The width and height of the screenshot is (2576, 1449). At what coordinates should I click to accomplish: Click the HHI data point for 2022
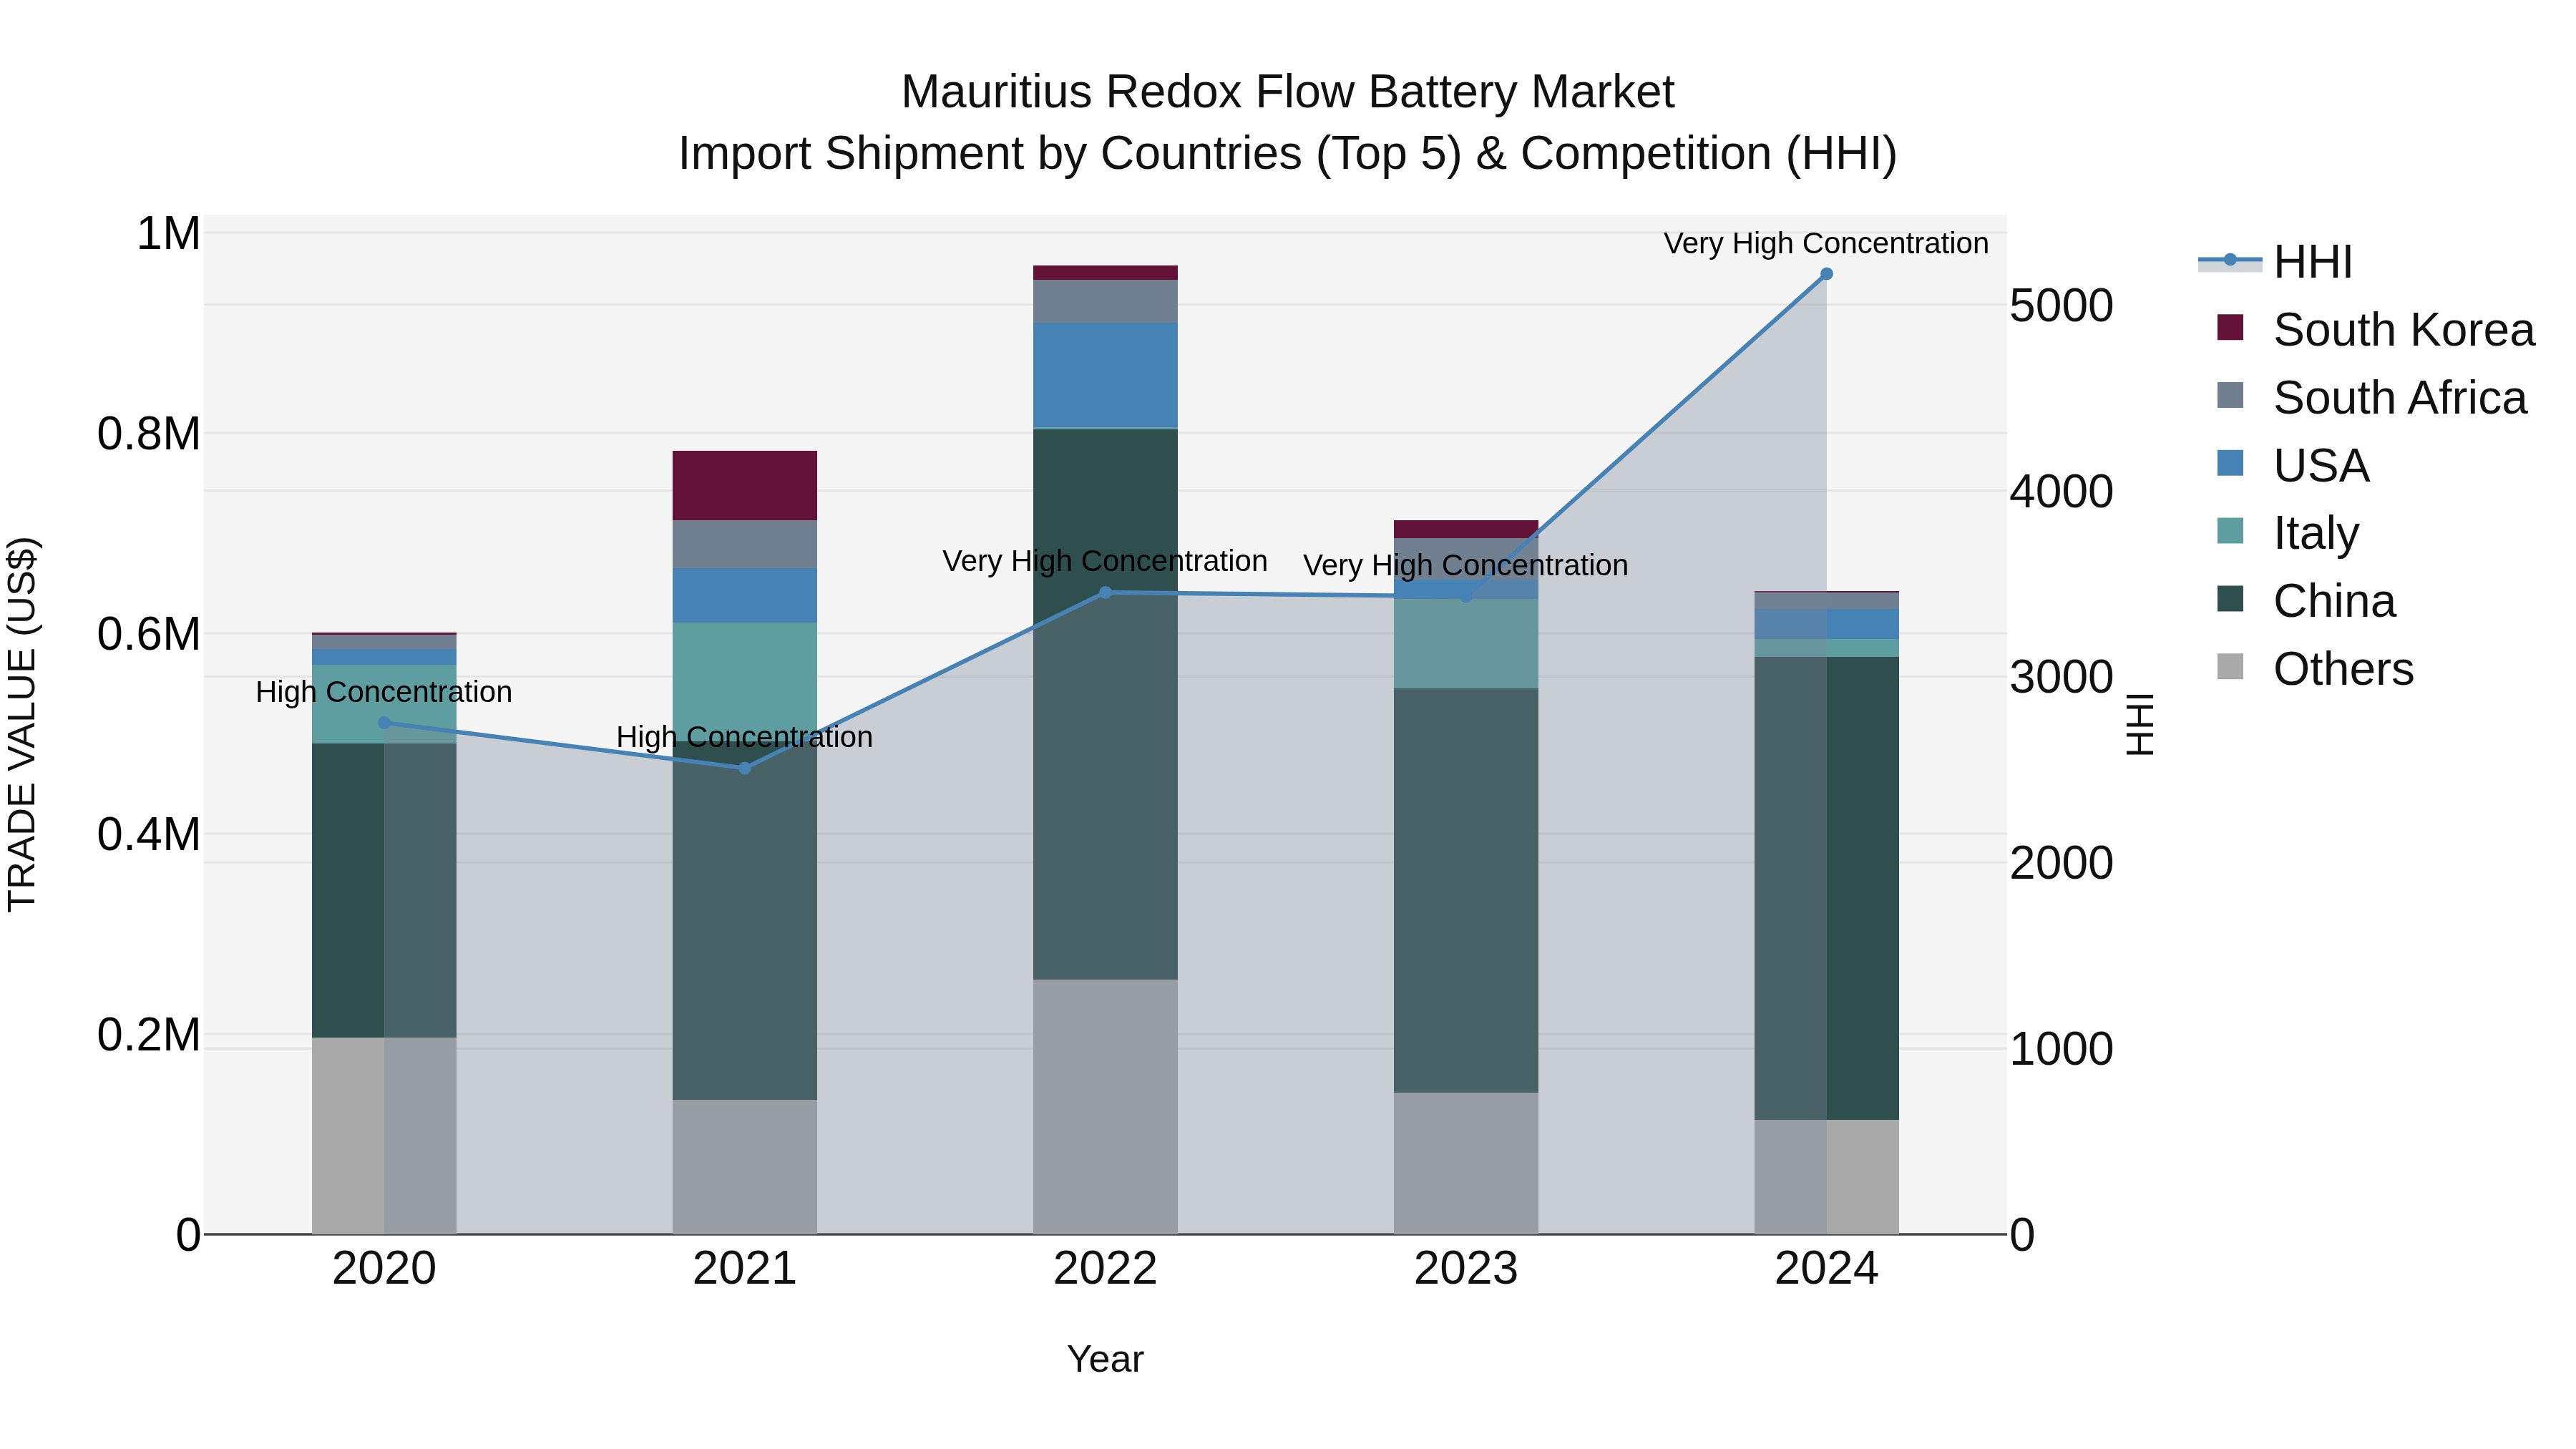1105,593
